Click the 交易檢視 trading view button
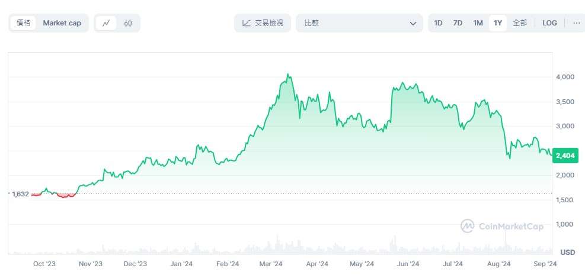 click(262, 23)
